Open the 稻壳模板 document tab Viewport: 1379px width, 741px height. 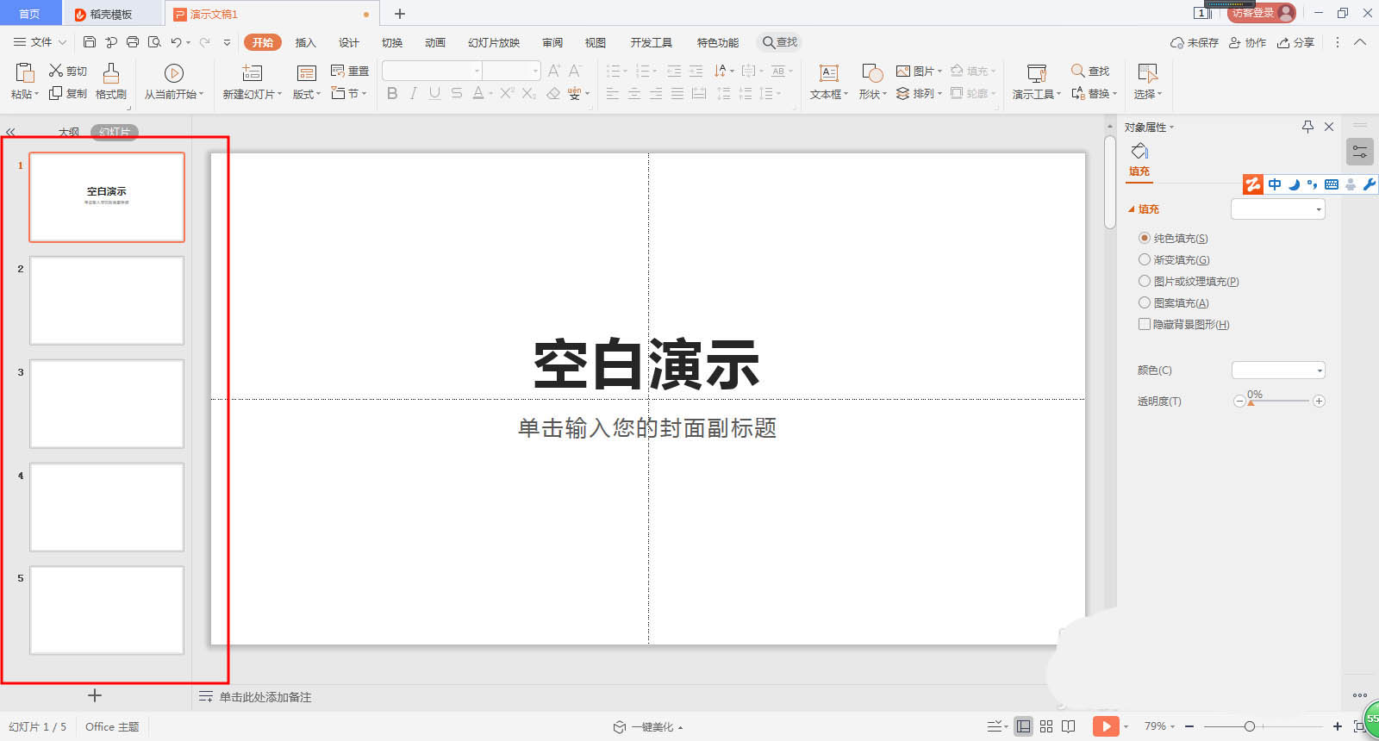[x=112, y=14]
